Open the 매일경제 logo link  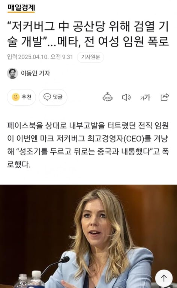21,8
